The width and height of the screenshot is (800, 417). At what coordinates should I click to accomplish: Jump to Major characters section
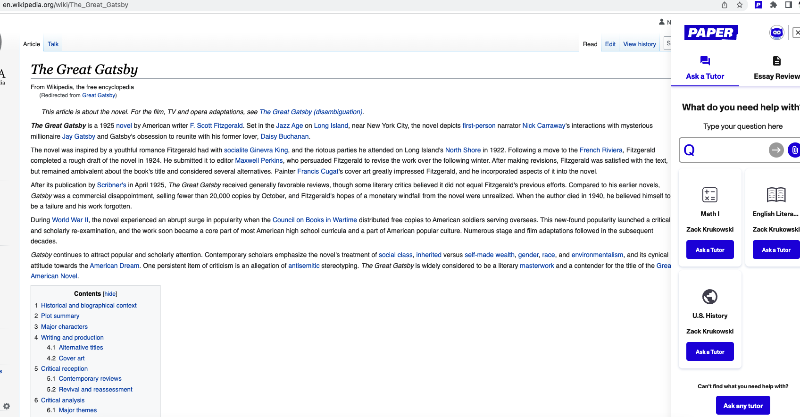click(x=64, y=327)
